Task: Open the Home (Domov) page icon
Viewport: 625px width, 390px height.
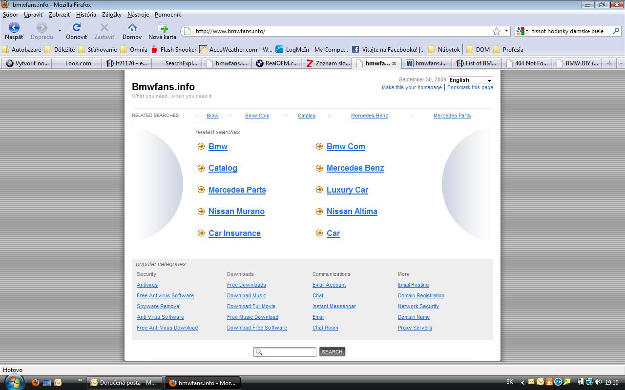Action: (132, 28)
